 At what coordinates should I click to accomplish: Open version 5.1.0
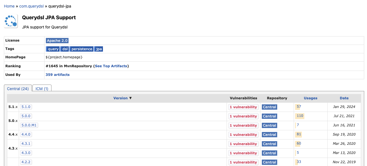click(x=26, y=107)
